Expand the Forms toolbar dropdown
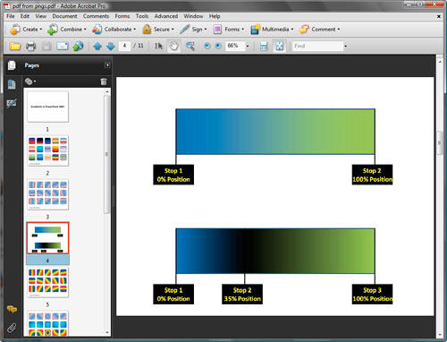Viewport: 447px width, 342px height. pos(242,30)
